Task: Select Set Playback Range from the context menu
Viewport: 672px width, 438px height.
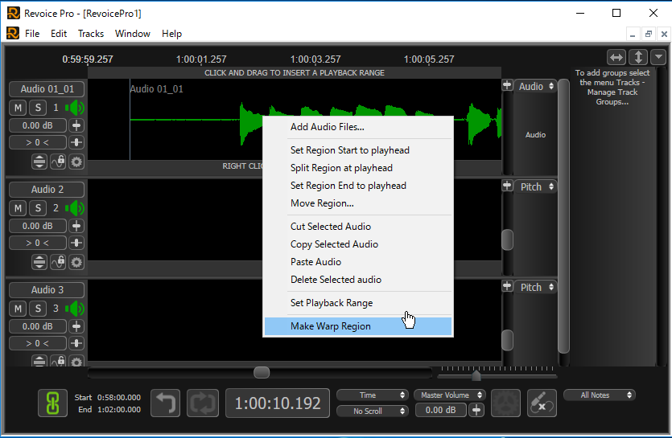Action: pyautogui.click(x=358, y=303)
